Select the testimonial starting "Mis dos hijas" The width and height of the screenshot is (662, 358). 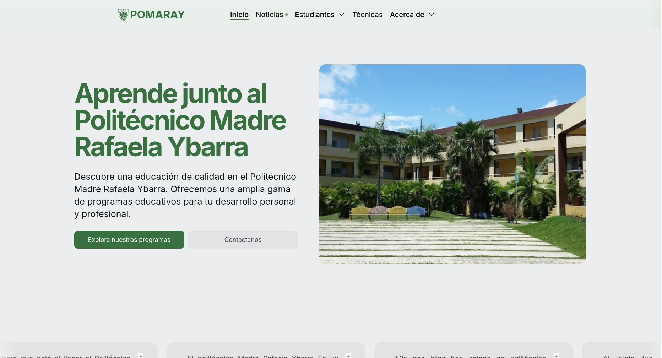click(x=471, y=356)
